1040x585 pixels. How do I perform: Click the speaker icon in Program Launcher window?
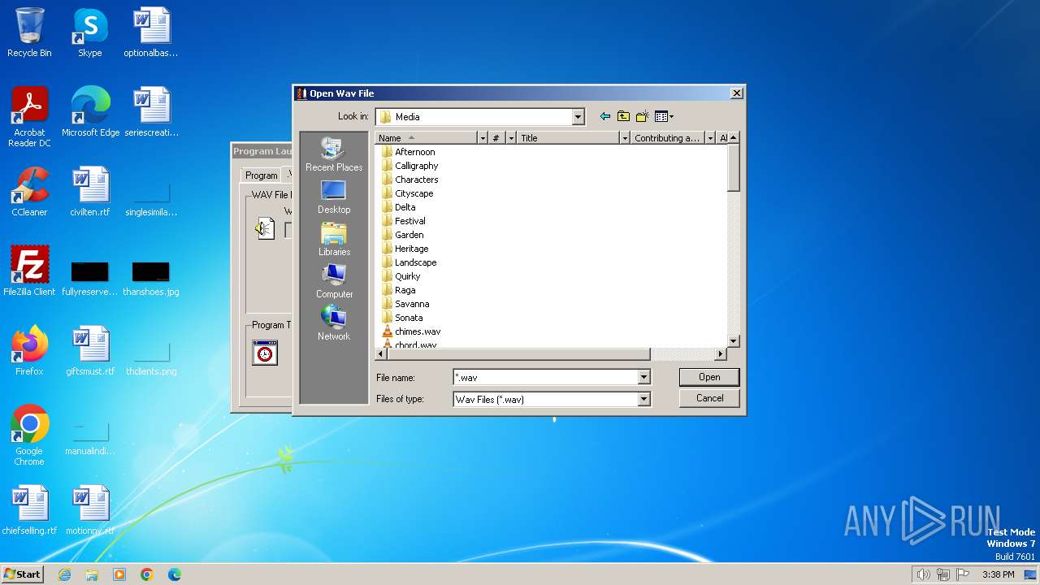tap(265, 228)
